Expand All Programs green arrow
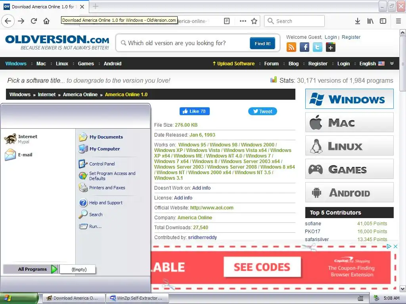 click(x=54, y=269)
